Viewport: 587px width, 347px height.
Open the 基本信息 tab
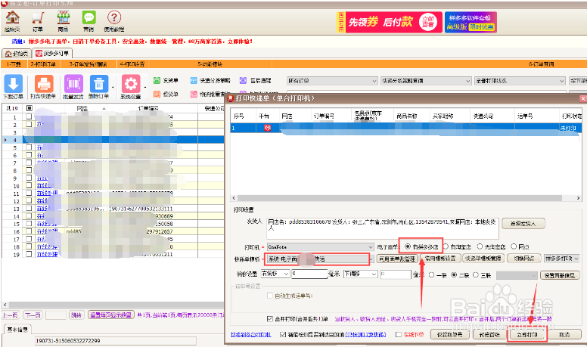[x=17, y=330]
